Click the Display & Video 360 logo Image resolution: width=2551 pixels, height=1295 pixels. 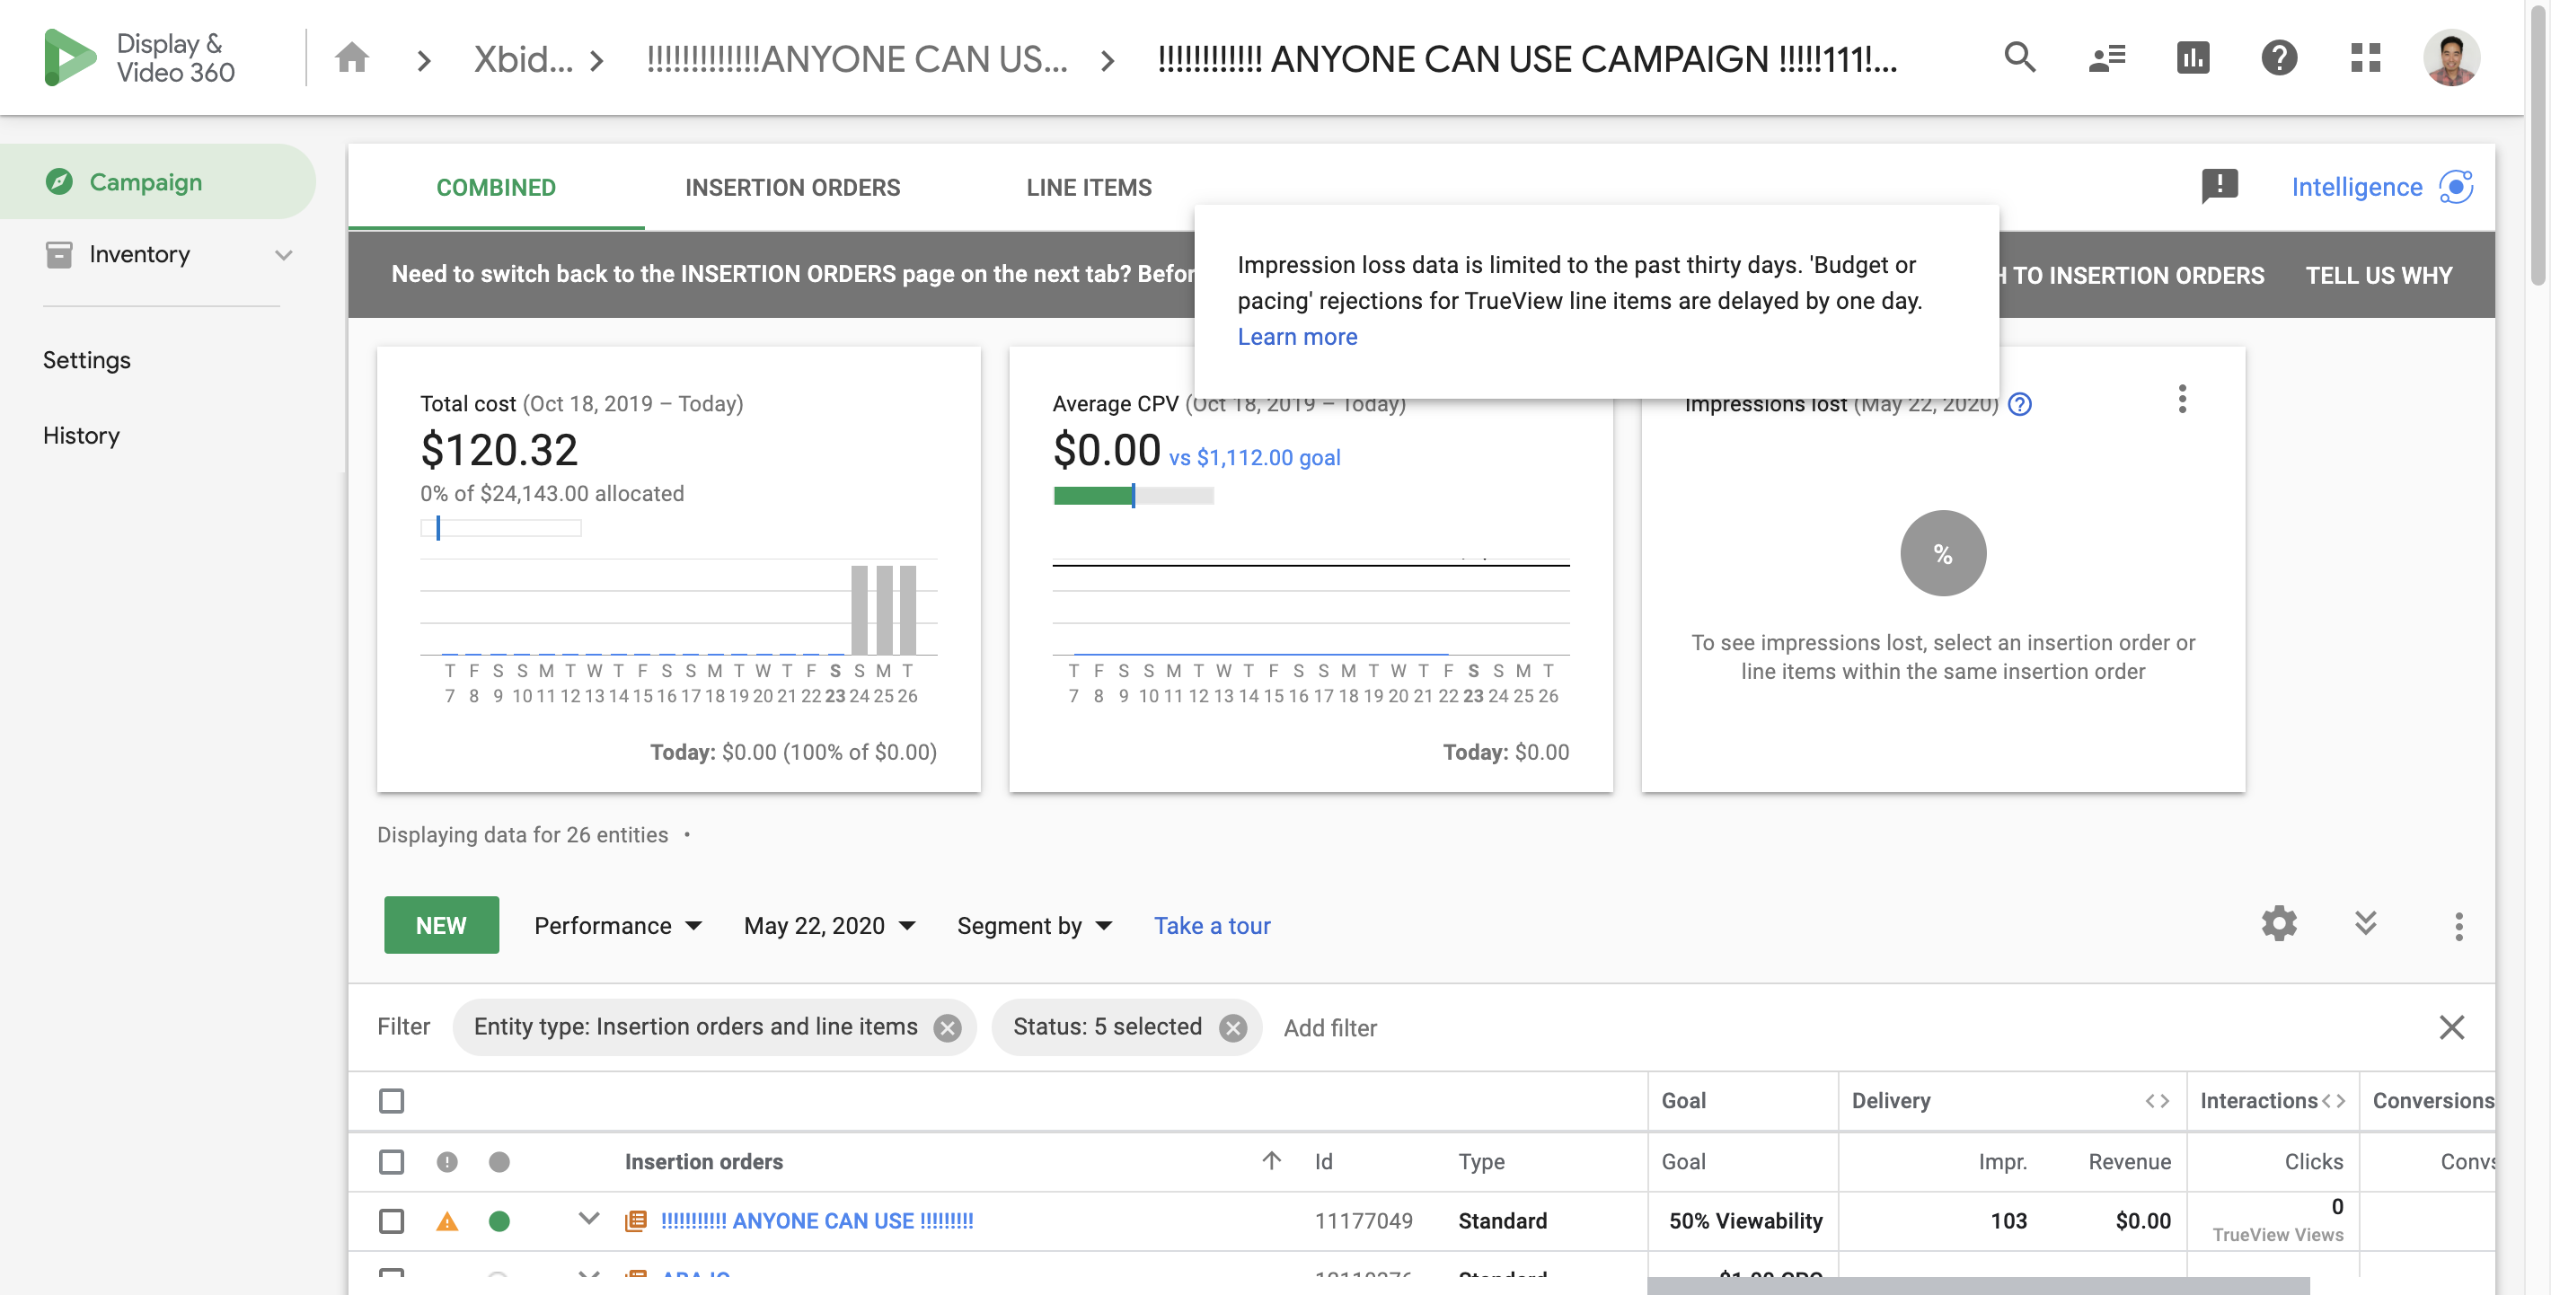[x=139, y=57]
